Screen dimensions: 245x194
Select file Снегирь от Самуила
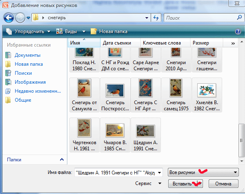[85, 95]
